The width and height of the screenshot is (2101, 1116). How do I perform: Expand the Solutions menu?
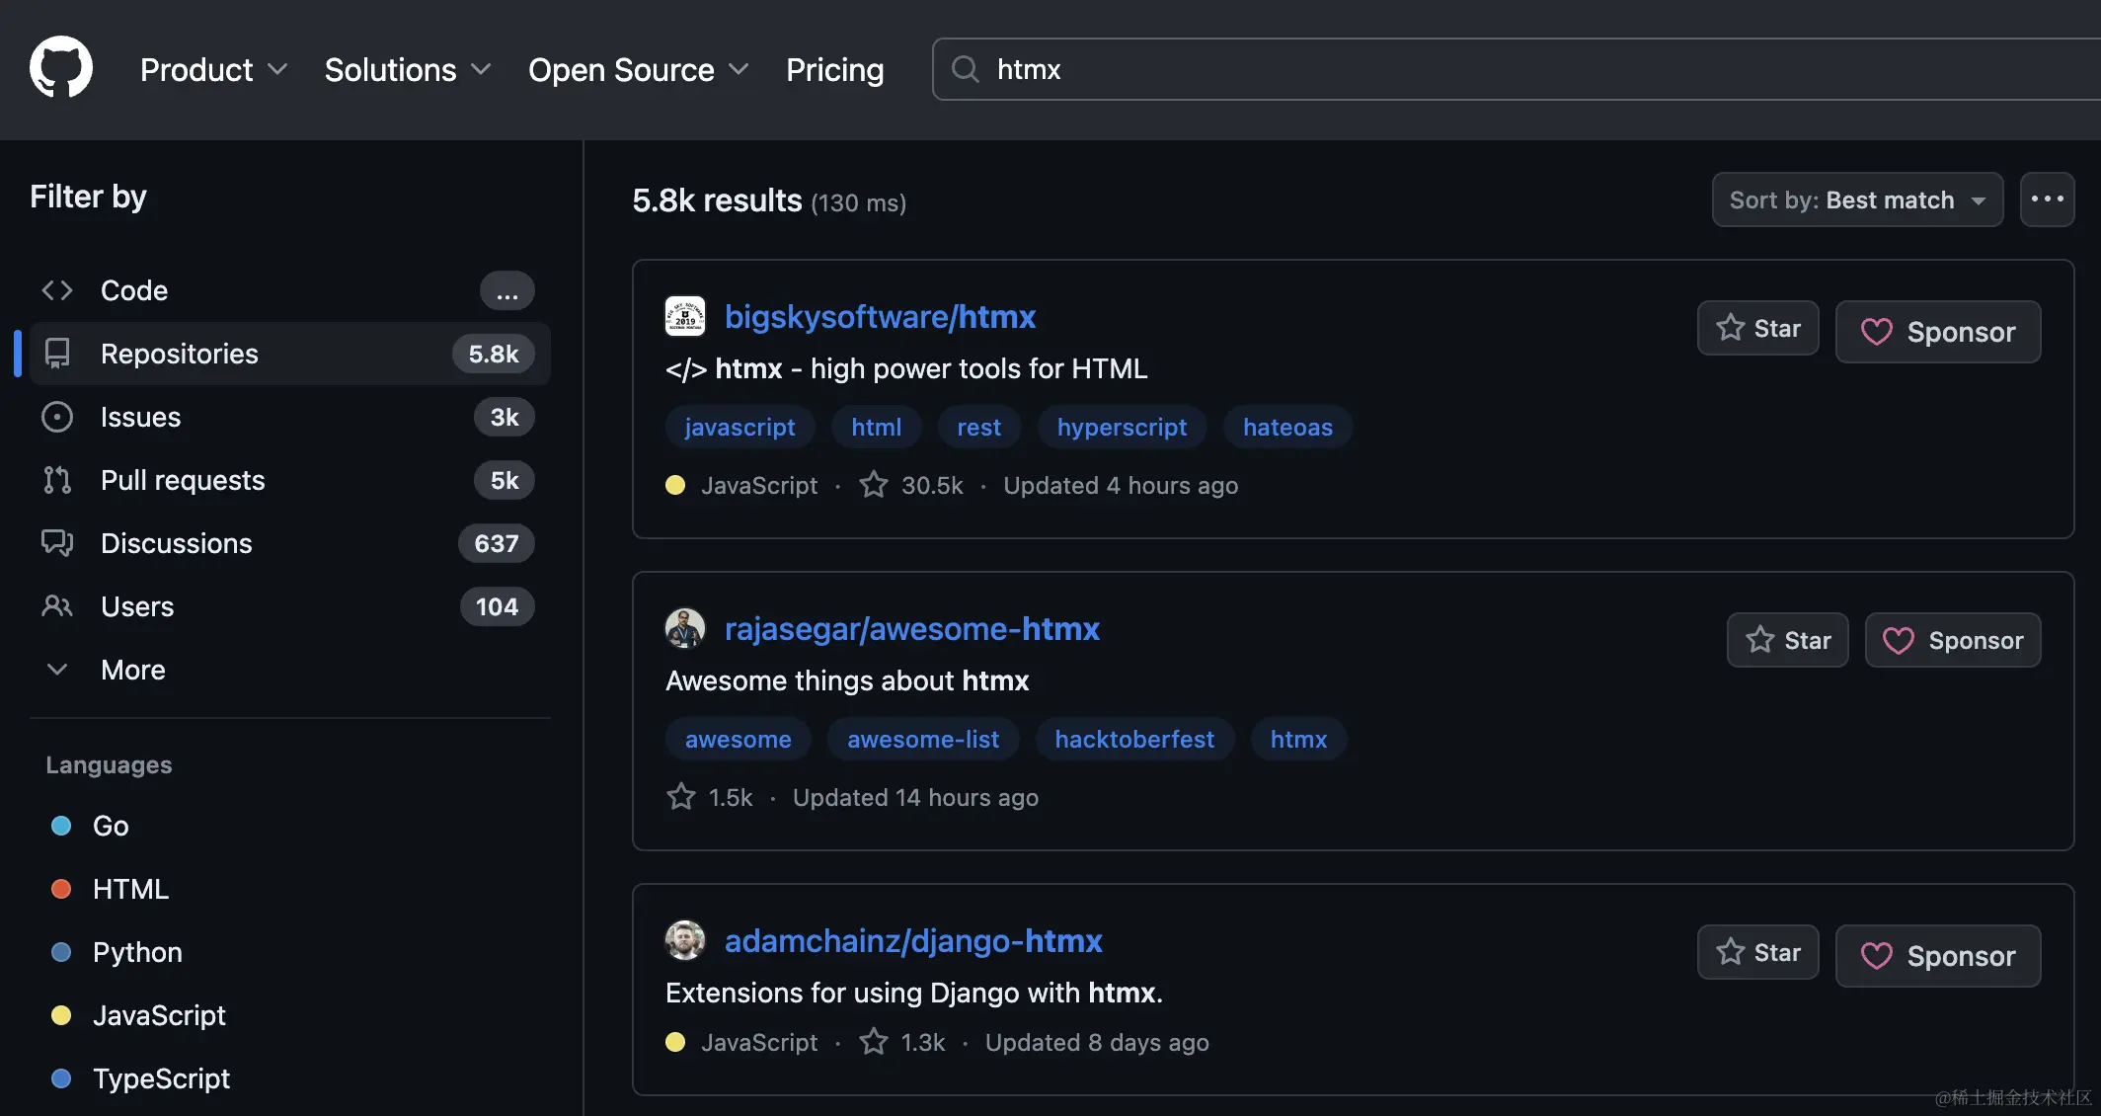pos(408,69)
